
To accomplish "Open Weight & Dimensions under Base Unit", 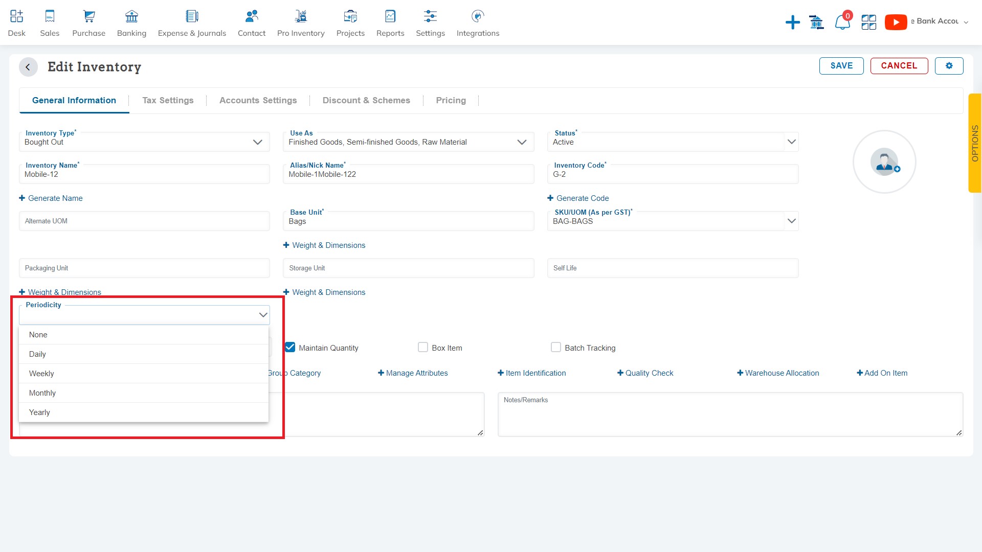I will [x=324, y=245].
